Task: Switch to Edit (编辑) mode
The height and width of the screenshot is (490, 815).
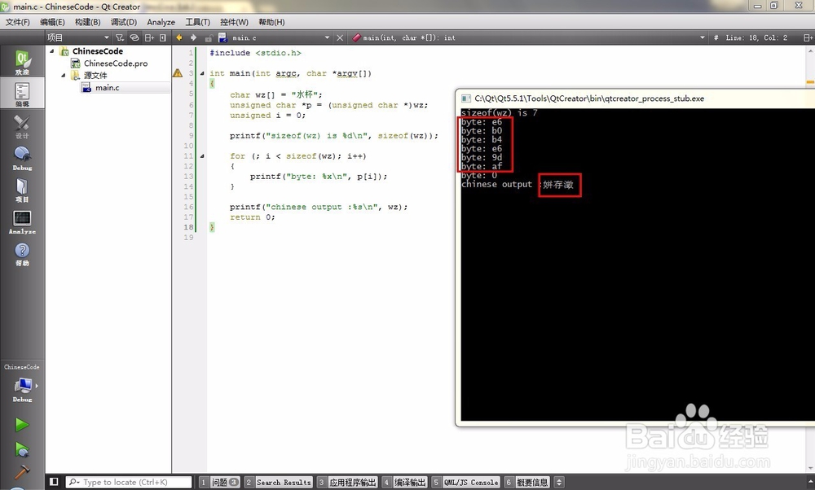Action: tap(22, 94)
